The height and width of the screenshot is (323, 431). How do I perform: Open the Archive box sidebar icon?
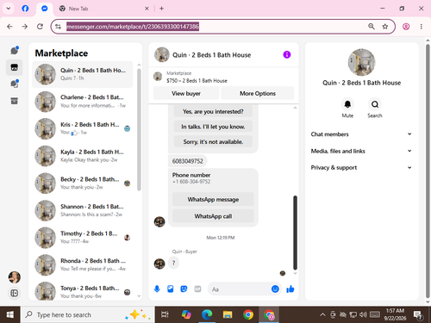click(15, 101)
